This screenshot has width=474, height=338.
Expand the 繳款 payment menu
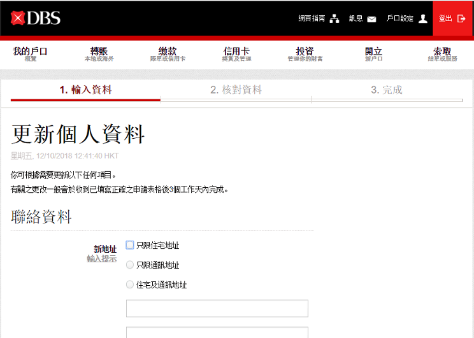[168, 54]
